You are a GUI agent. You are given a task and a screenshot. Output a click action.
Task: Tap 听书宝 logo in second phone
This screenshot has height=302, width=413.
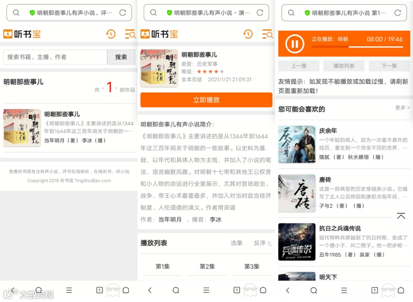159,34
